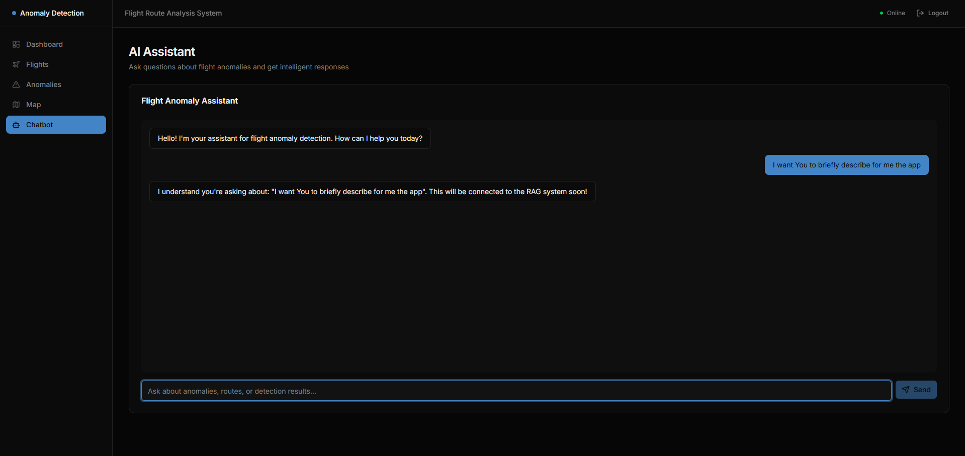Viewport: 965px width, 456px height.
Task: Select your blue message asking about the app
Action: (x=846, y=164)
